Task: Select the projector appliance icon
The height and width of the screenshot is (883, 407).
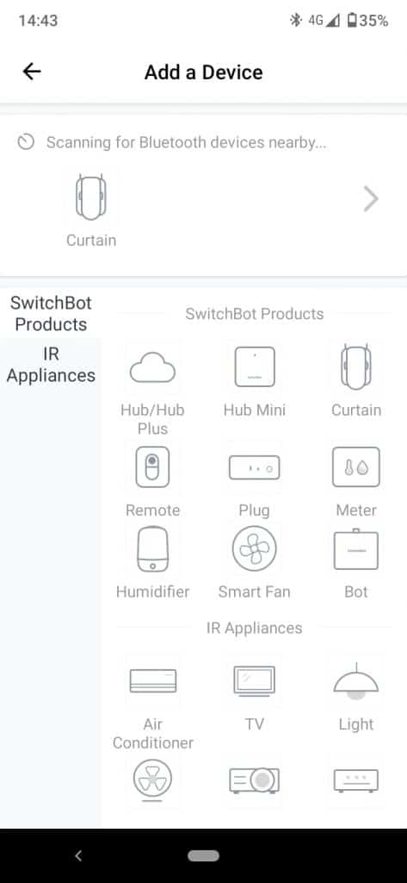Action: (x=254, y=780)
